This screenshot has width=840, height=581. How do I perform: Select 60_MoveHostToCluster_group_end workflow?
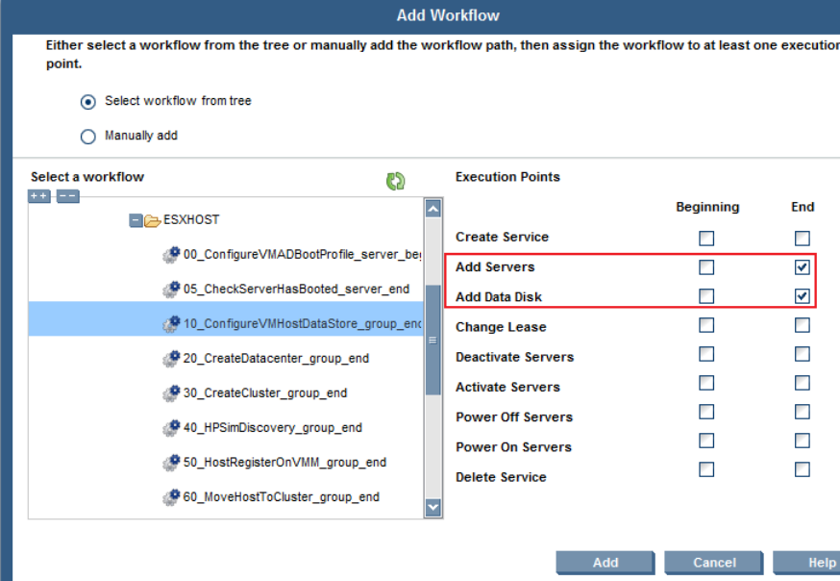(x=281, y=497)
